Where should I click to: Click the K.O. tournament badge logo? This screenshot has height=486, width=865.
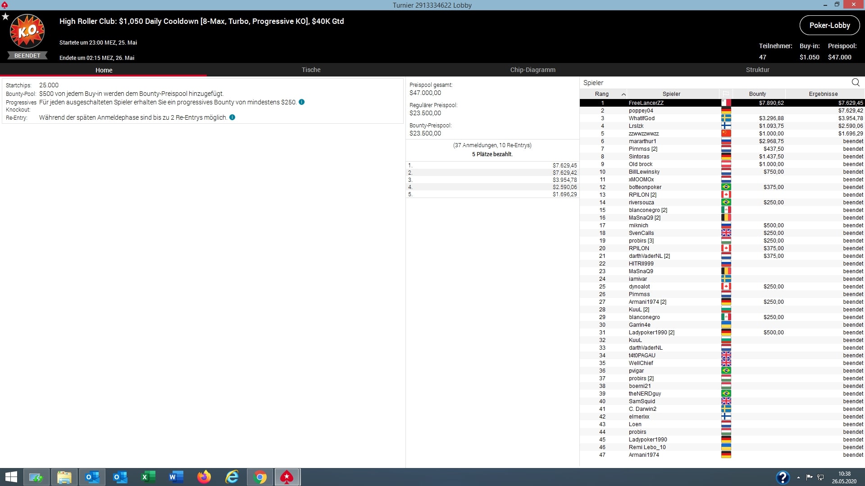[x=27, y=31]
